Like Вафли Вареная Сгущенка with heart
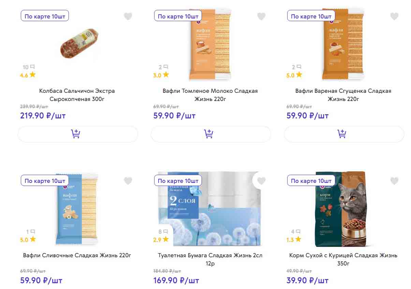The image size is (411, 289). click(x=394, y=16)
